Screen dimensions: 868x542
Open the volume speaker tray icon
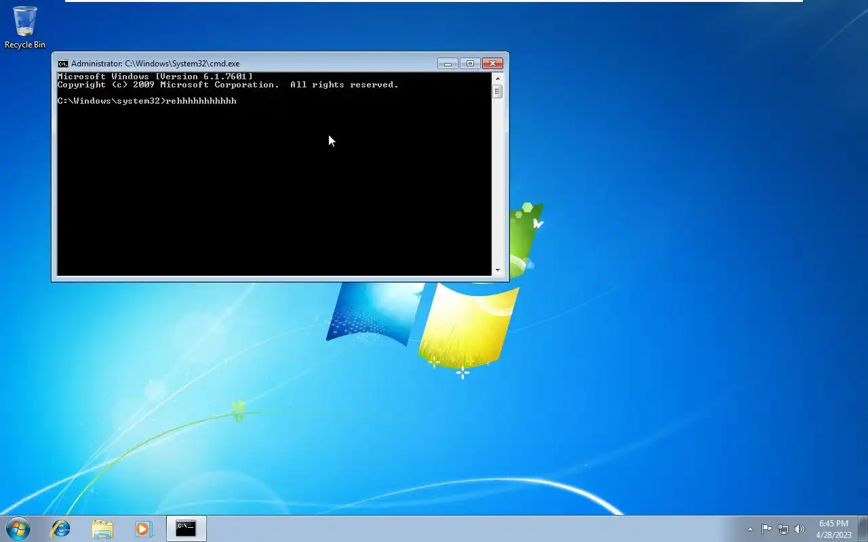tap(800, 529)
